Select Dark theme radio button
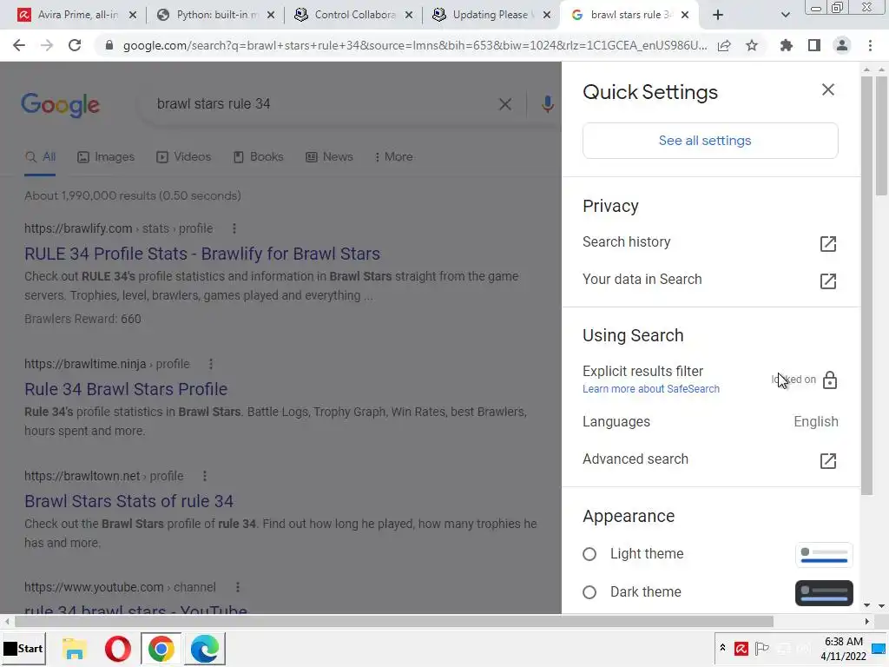Viewport: 889px width, 667px height. [589, 592]
